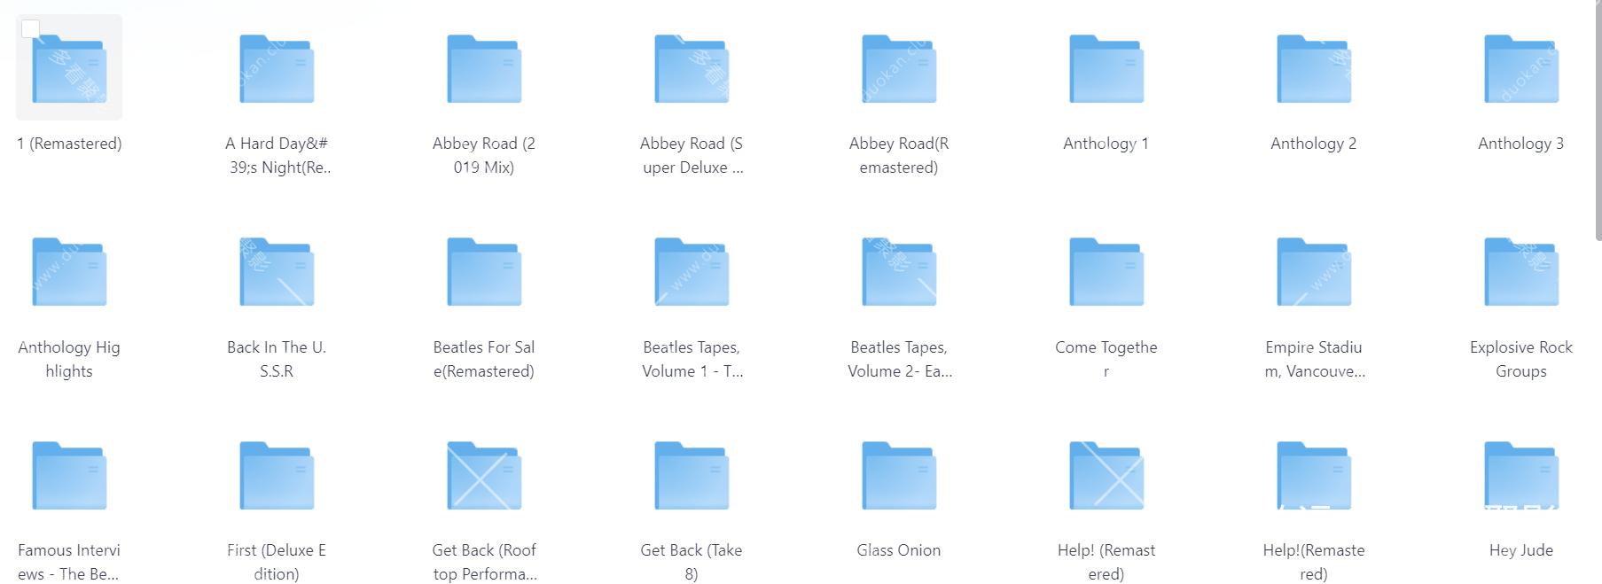Open the Beatles Tapes, Volume 1 folder icon

pyautogui.click(x=692, y=271)
